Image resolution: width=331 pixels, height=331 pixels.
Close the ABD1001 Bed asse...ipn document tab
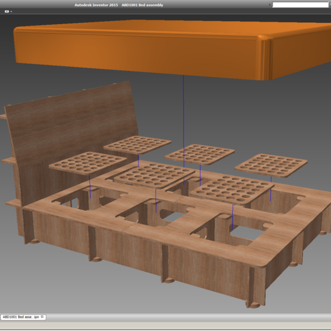click(x=42, y=317)
